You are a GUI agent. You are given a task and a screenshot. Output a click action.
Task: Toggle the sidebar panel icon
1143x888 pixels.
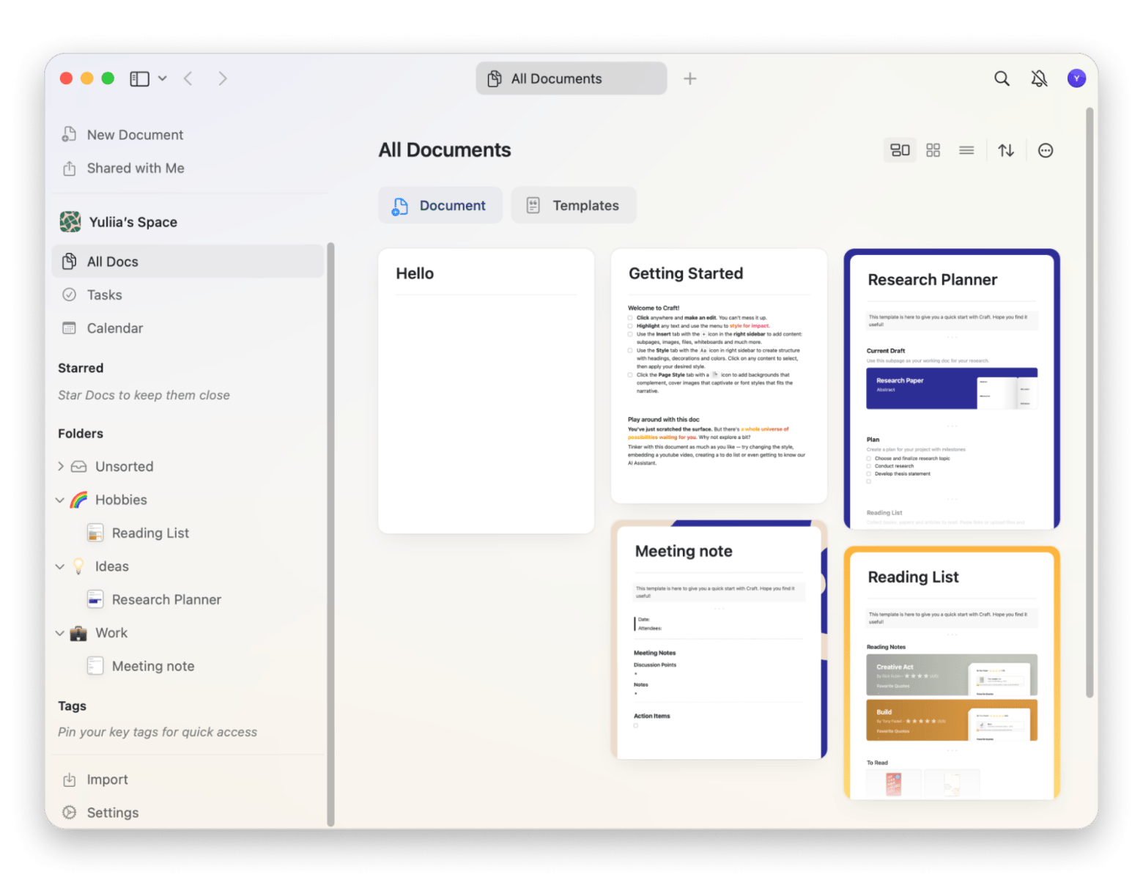(139, 78)
